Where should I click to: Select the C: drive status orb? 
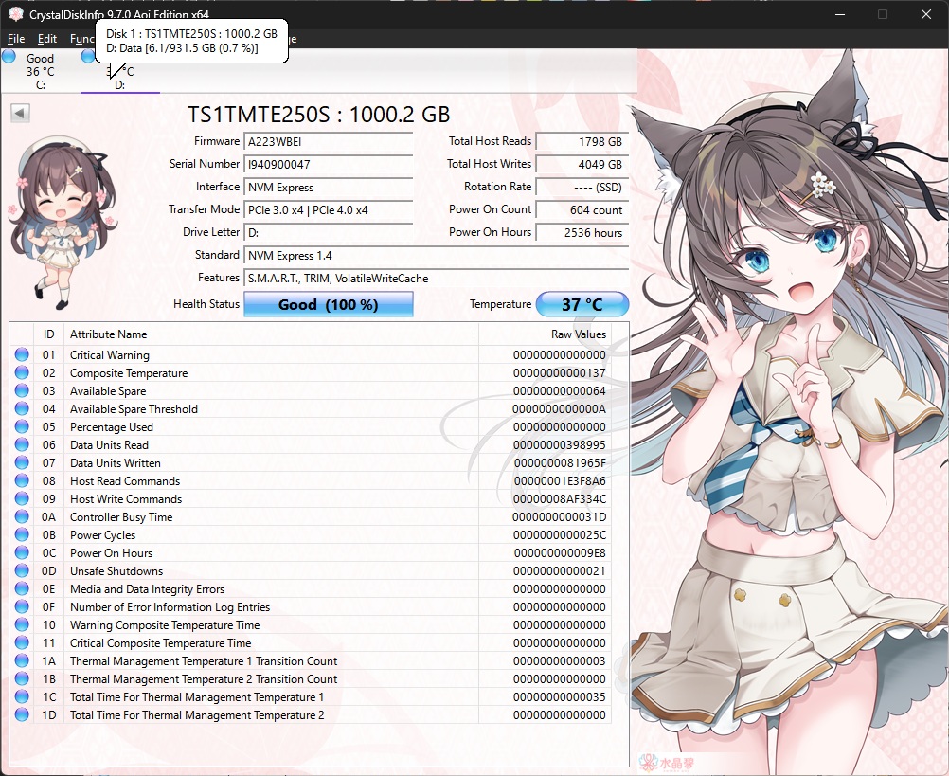pyautogui.click(x=9, y=57)
